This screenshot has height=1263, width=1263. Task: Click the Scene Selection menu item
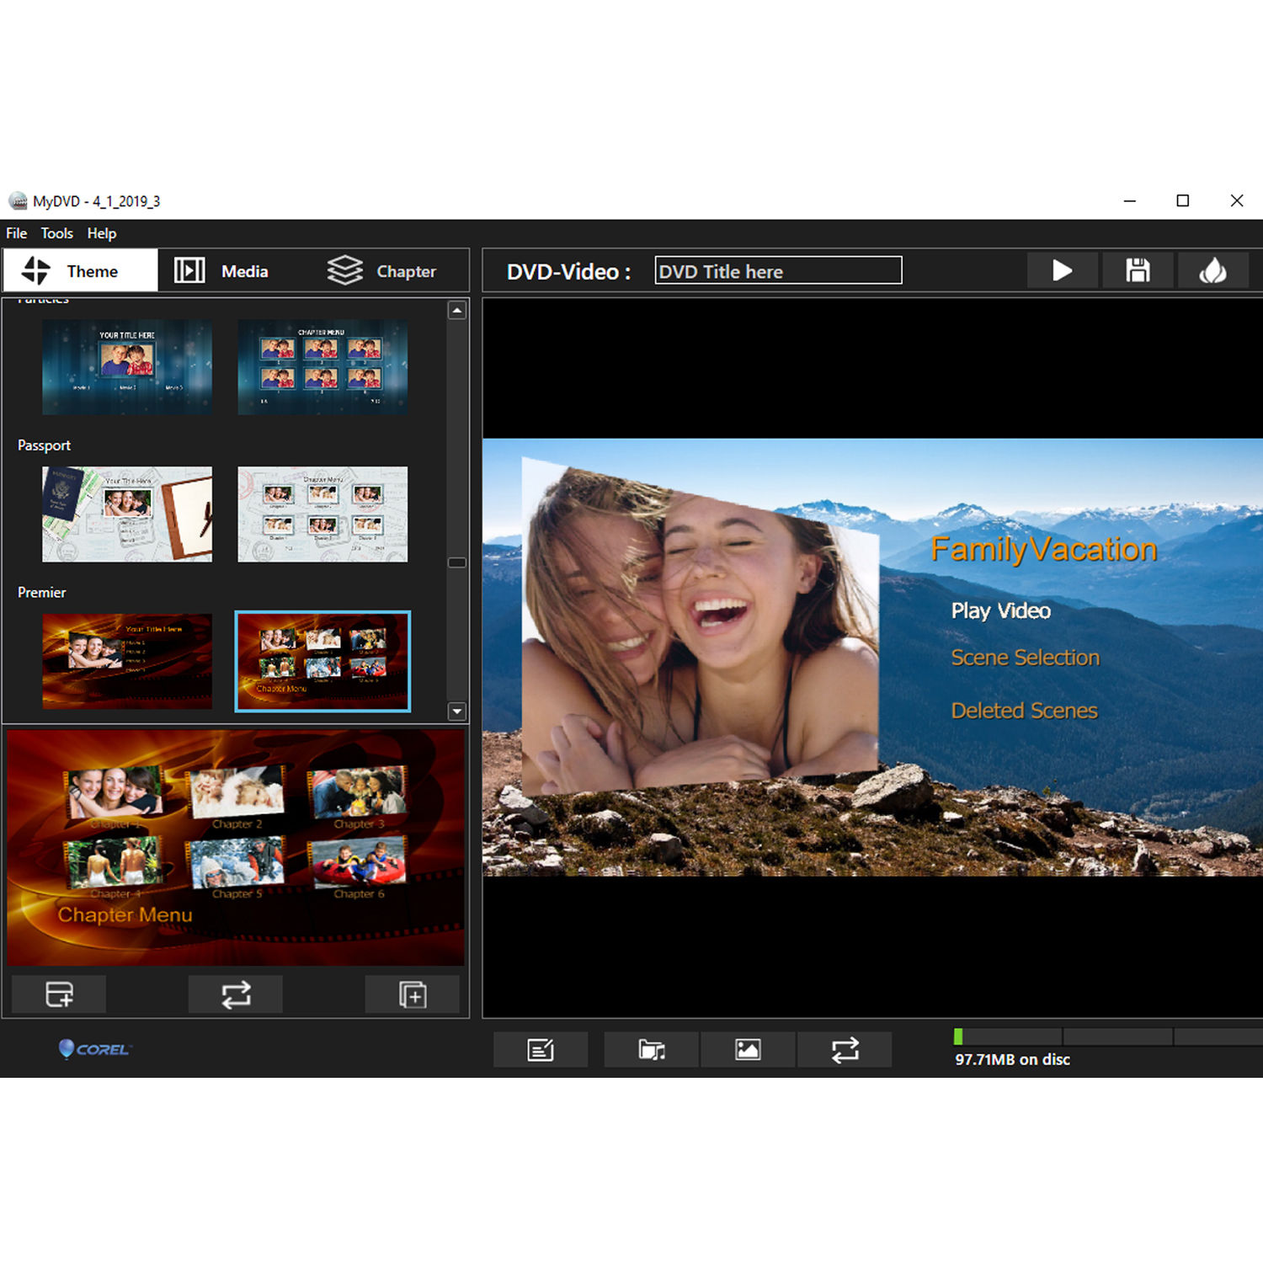point(1026,658)
